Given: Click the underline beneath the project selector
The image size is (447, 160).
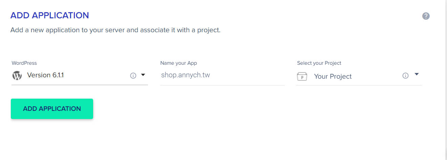Looking at the screenshot, I should (359, 85).
